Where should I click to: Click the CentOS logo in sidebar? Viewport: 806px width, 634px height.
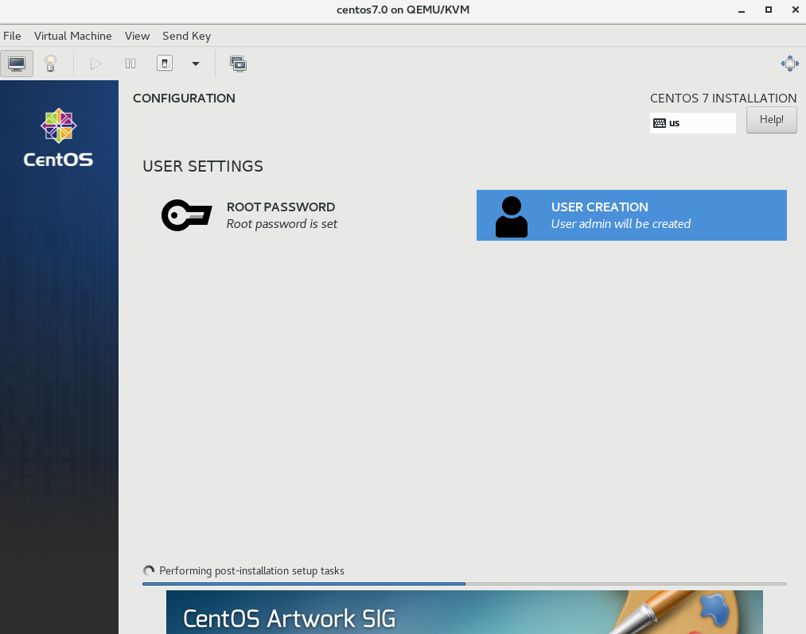tap(59, 137)
